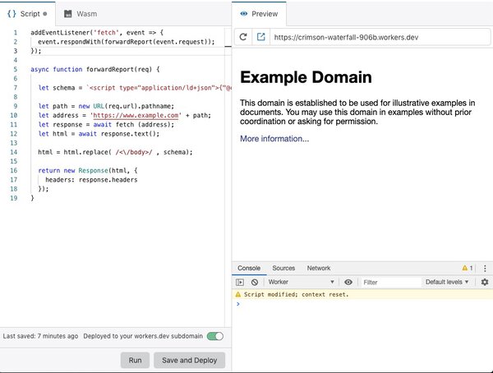The height and width of the screenshot is (373, 493).
Task: Open the Network tab
Action: (x=319, y=269)
